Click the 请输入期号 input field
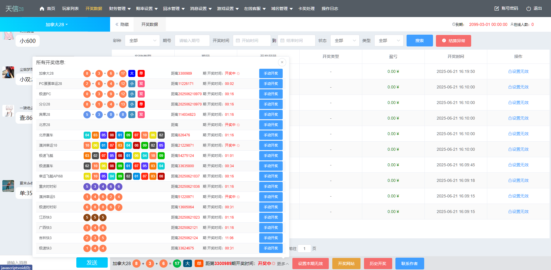This screenshot has width=551, height=270. coord(192,41)
